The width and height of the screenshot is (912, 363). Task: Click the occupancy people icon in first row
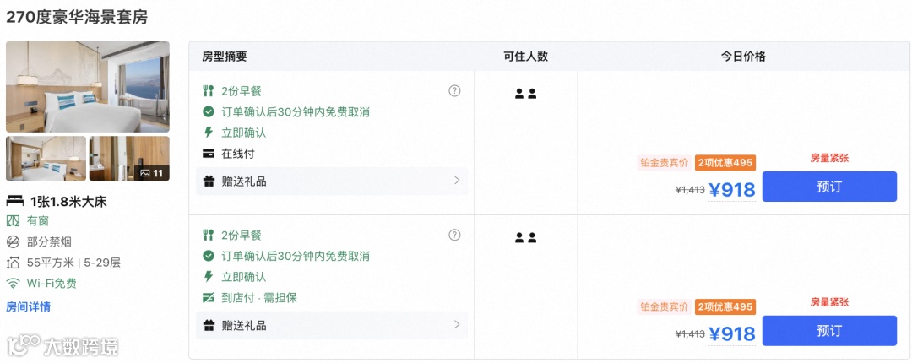[x=525, y=94]
